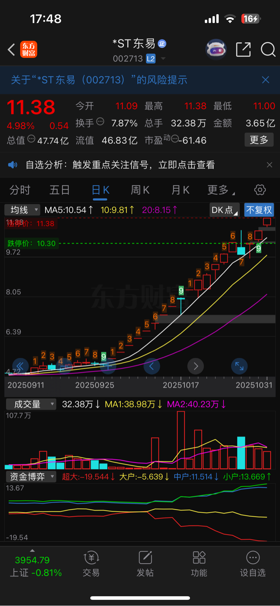The width and height of the screenshot is (280, 606).
Task: Open the 发帖 post icon
Action: coord(145,564)
